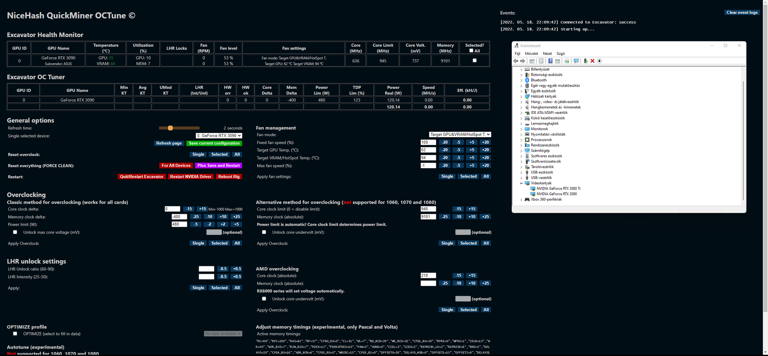
Task: Open the Fájl menu in Device Manager
Action: tap(517, 54)
